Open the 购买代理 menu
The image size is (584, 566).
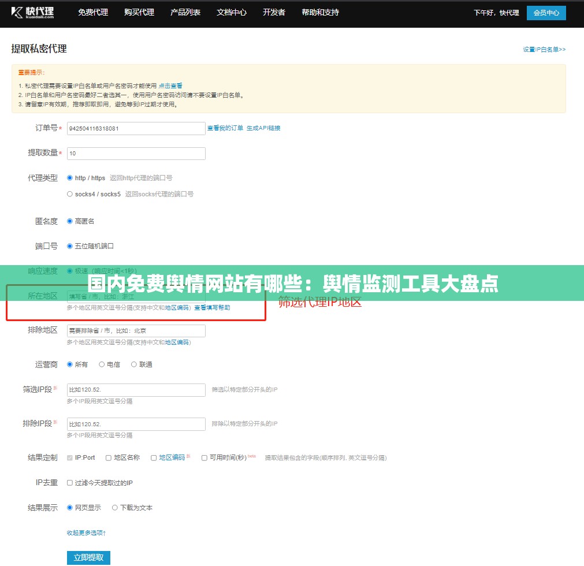click(x=139, y=12)
